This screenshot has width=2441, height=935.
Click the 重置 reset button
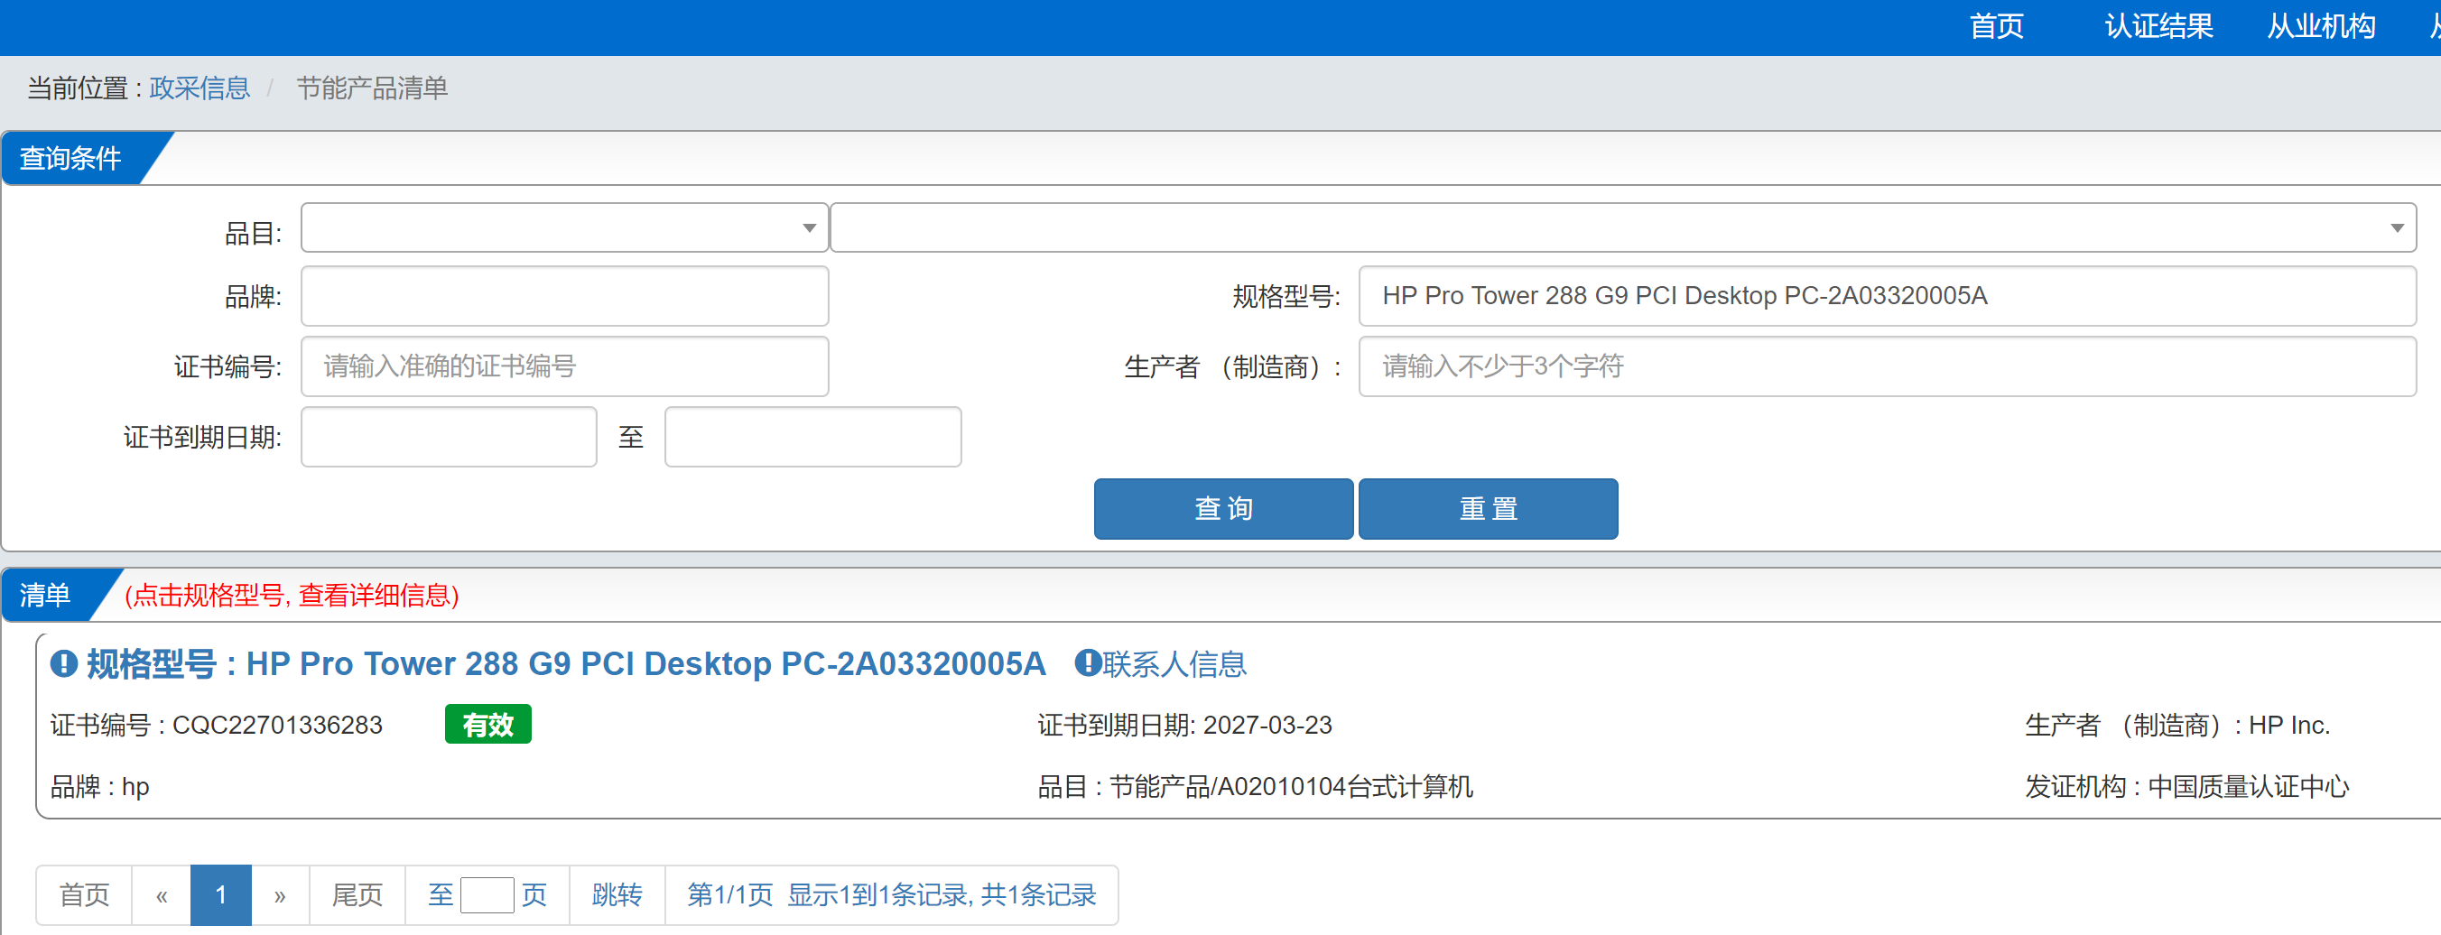click(1488, 509)
